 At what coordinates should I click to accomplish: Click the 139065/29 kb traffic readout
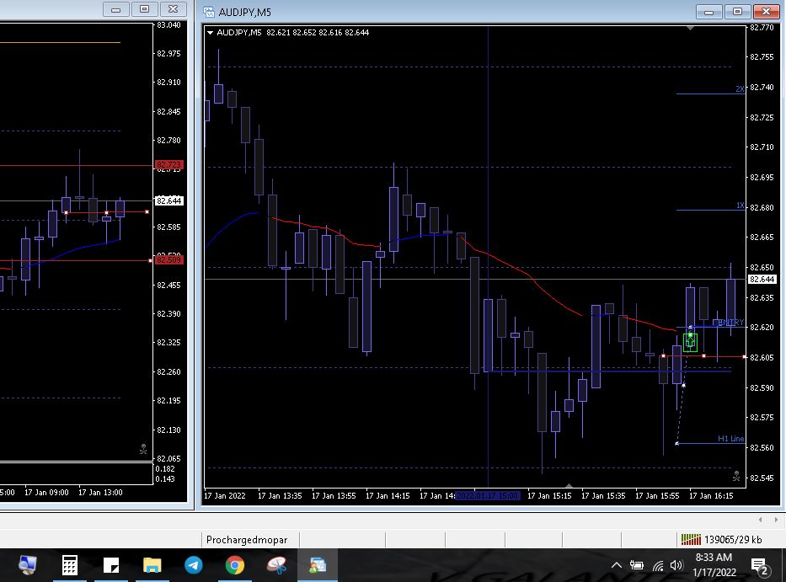point(733,540)
